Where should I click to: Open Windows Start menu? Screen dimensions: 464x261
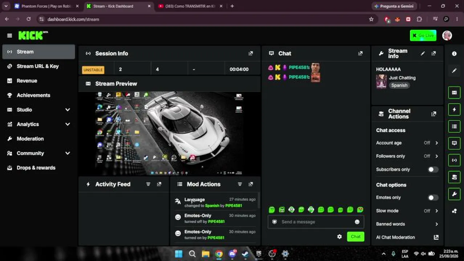pos(179,254)
